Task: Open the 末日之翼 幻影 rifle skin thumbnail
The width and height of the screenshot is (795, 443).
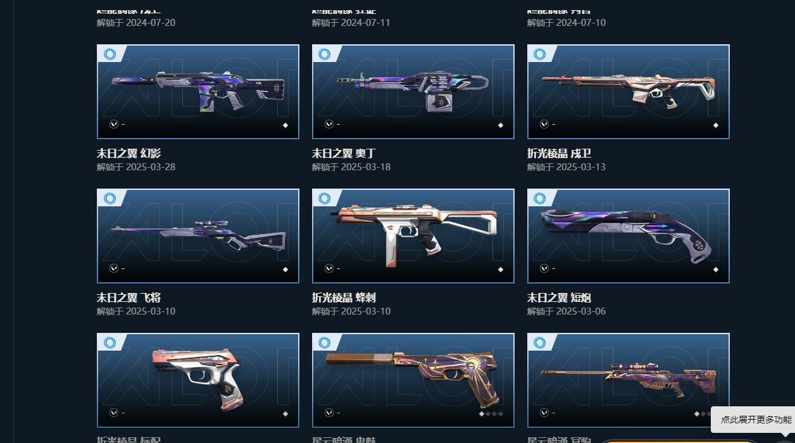Action: [198, 92]
